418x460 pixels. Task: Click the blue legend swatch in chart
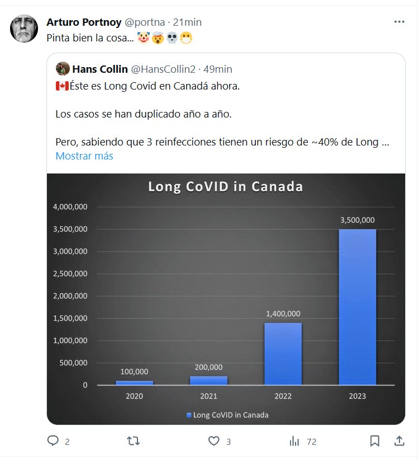point(189,415)
